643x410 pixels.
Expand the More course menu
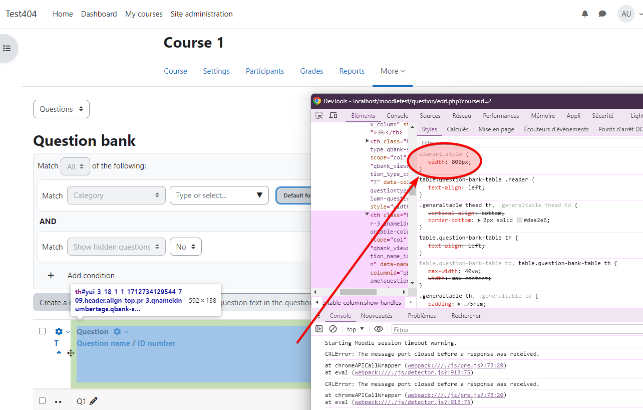(393, 71)
